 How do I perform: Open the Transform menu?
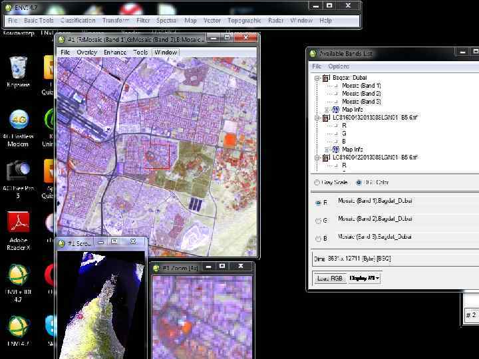[x=116, y=21]
